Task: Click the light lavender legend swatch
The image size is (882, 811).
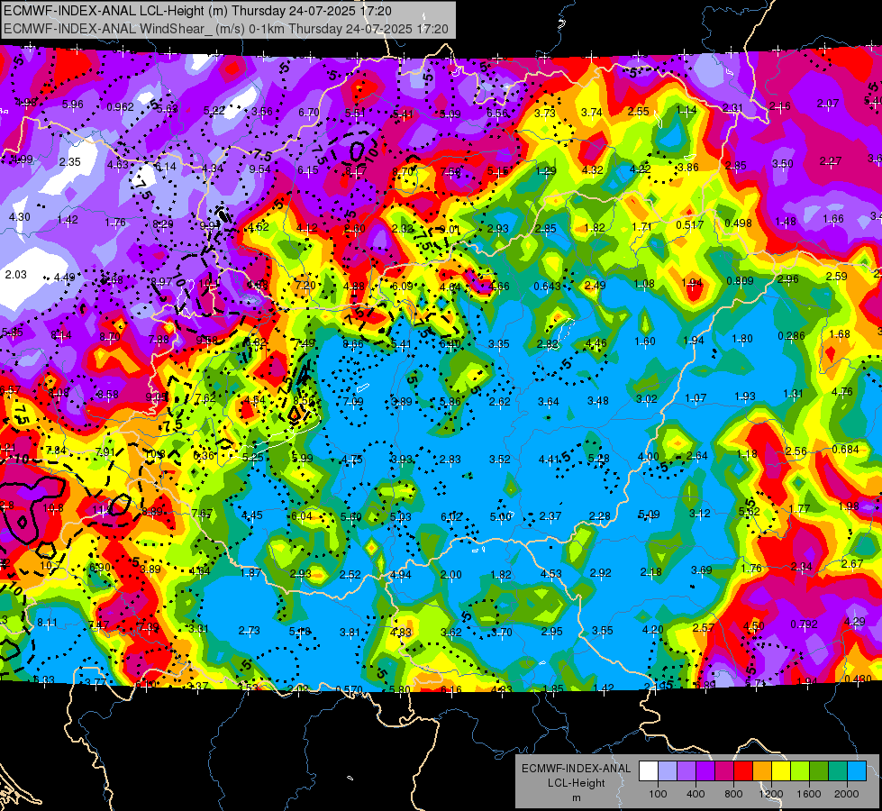Action: (668, 770)
